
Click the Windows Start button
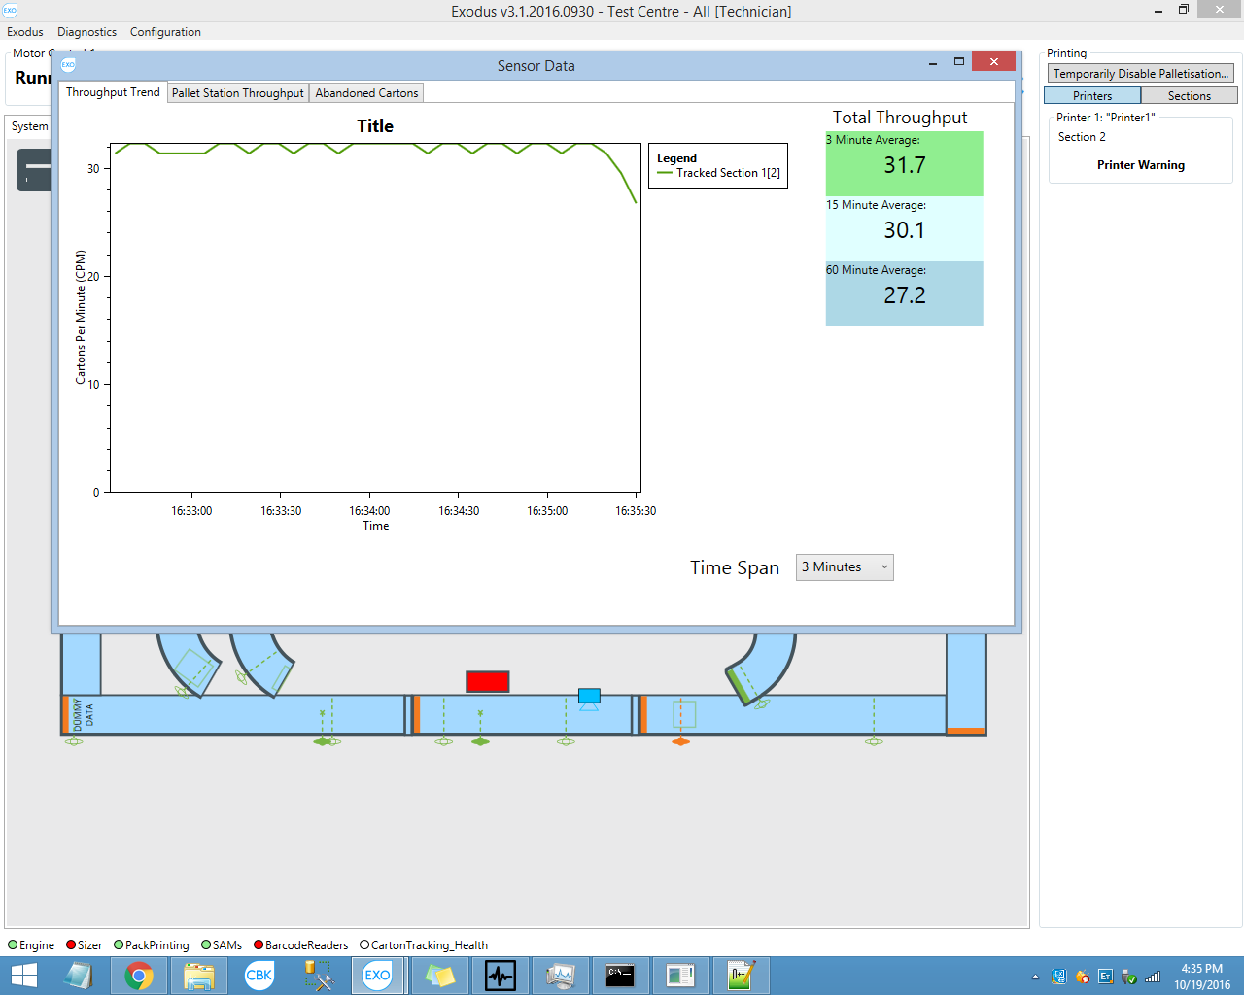tap(23, 976)
